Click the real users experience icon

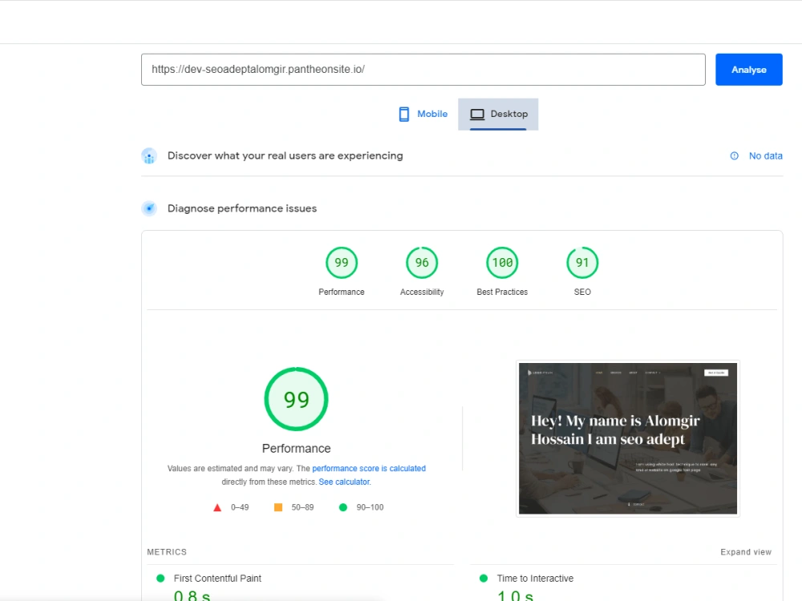click(149, 156)
